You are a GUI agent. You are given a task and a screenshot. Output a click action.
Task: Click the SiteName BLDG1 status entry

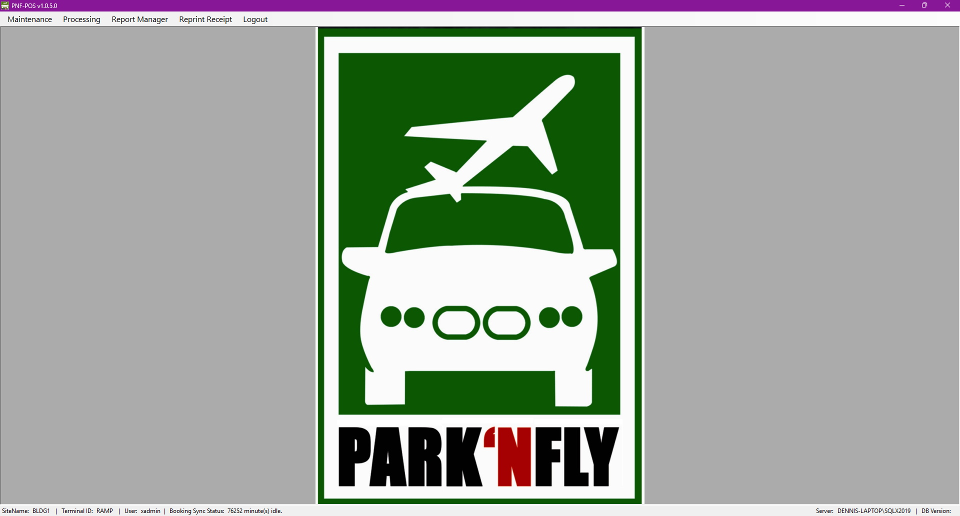[x=26, y=511]
